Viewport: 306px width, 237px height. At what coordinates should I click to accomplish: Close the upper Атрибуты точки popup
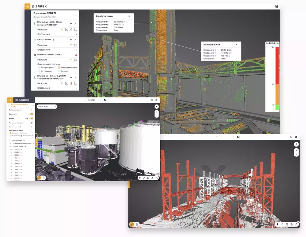(129, 16)
